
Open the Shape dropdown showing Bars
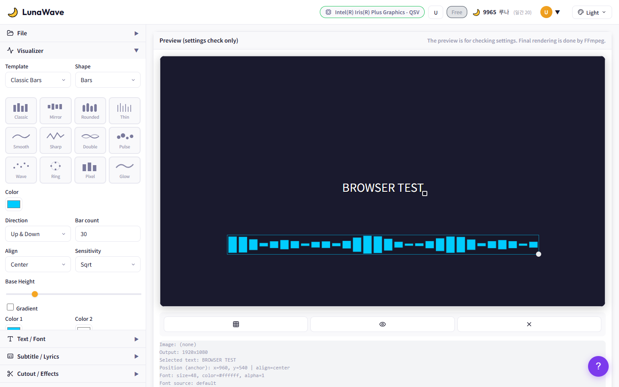107,80
